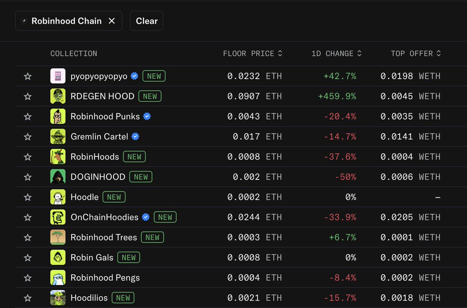Star the Robinhood Pengs row
The image size is (467, 308).
(28, 278)
